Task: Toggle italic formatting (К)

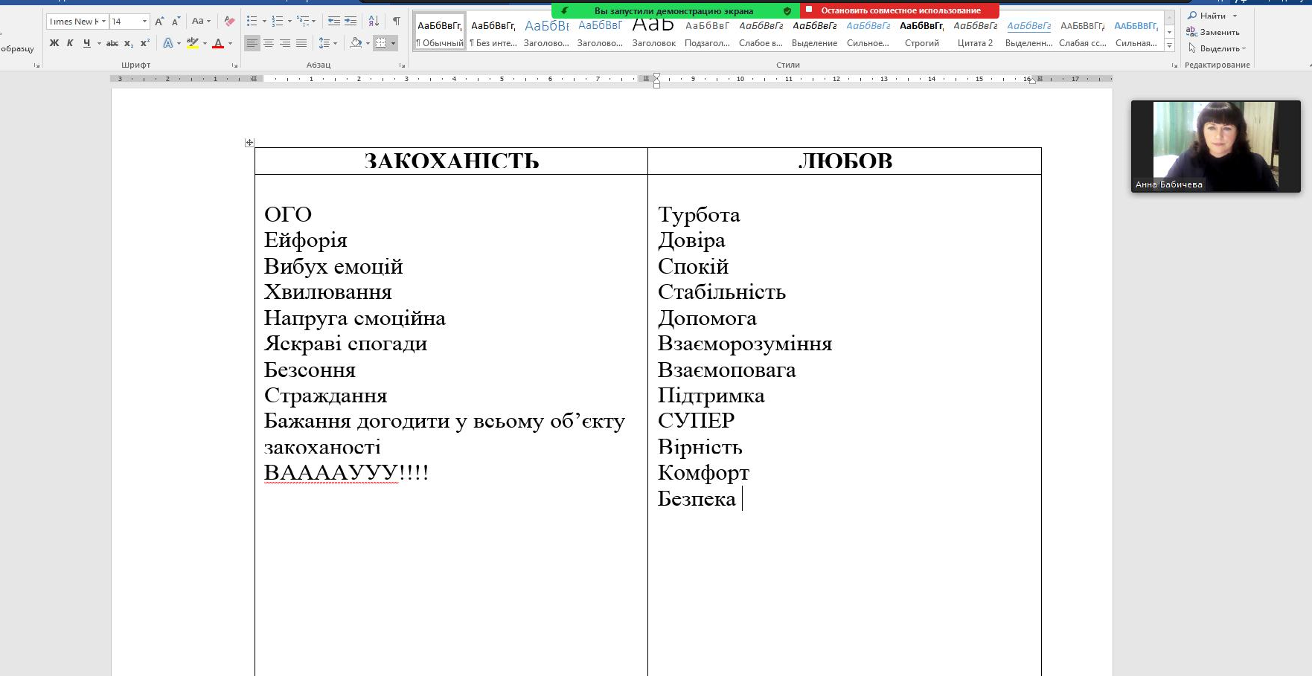Action: pyautogui.click(x=70, y=43)
